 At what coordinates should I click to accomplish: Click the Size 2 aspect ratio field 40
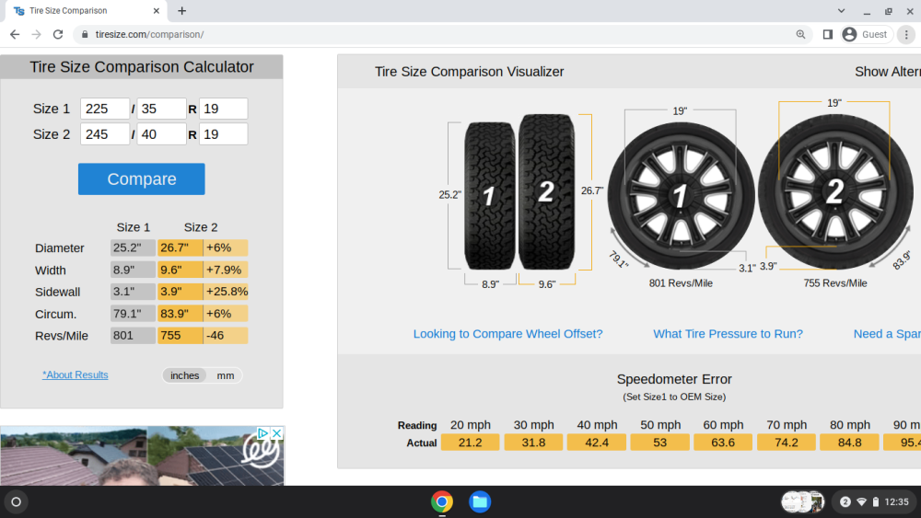pos(161,134)
